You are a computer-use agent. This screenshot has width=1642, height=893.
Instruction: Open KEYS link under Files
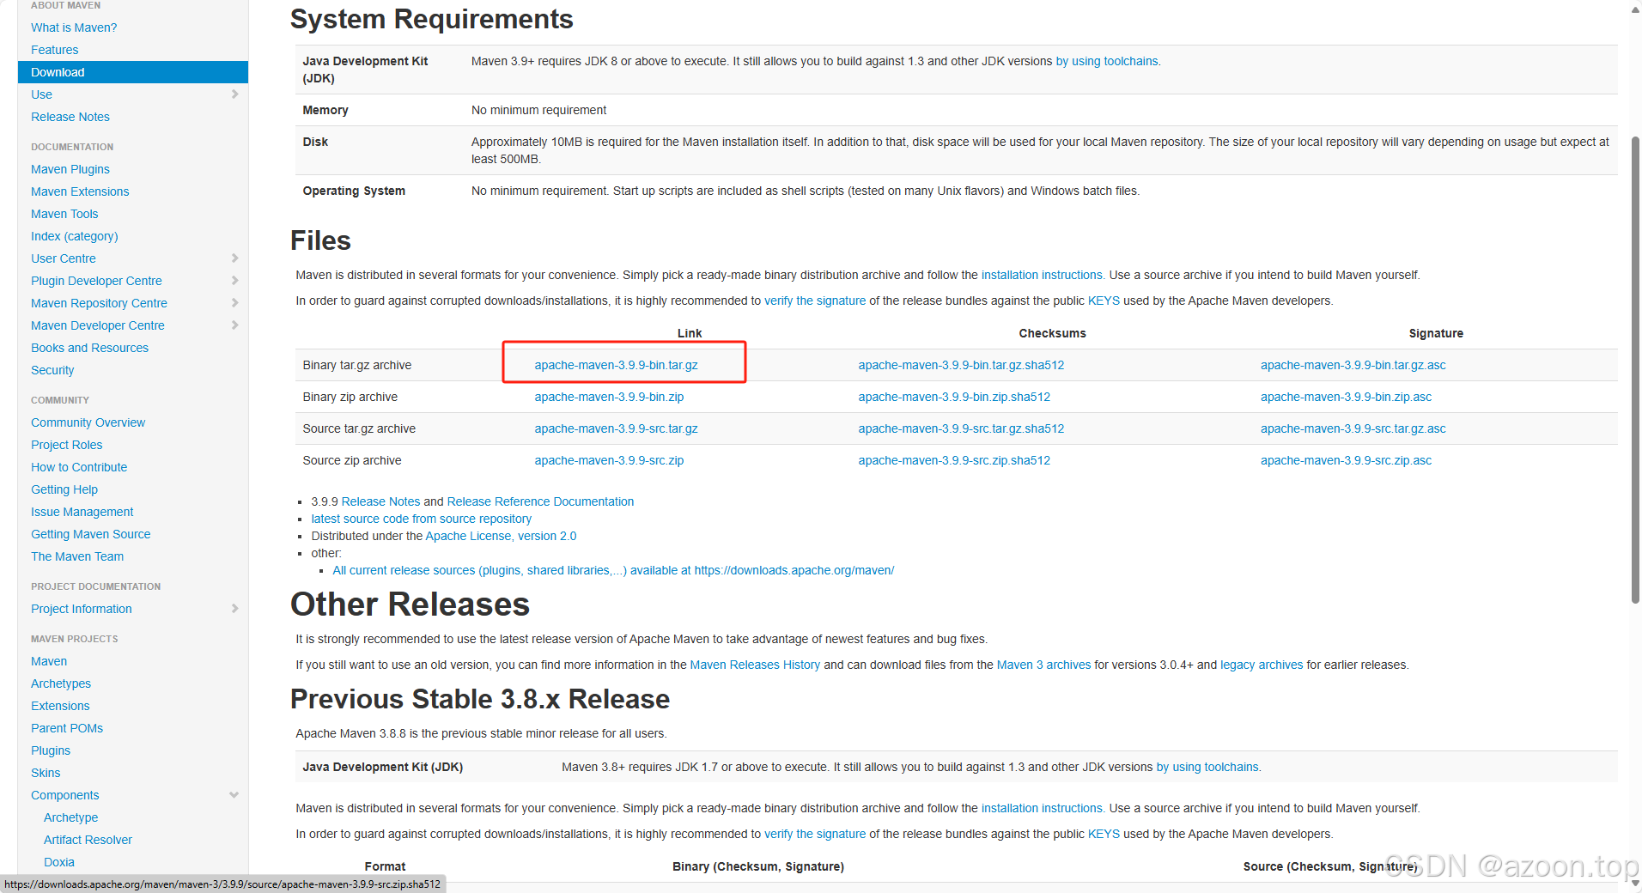click(x=1104, y=301)
